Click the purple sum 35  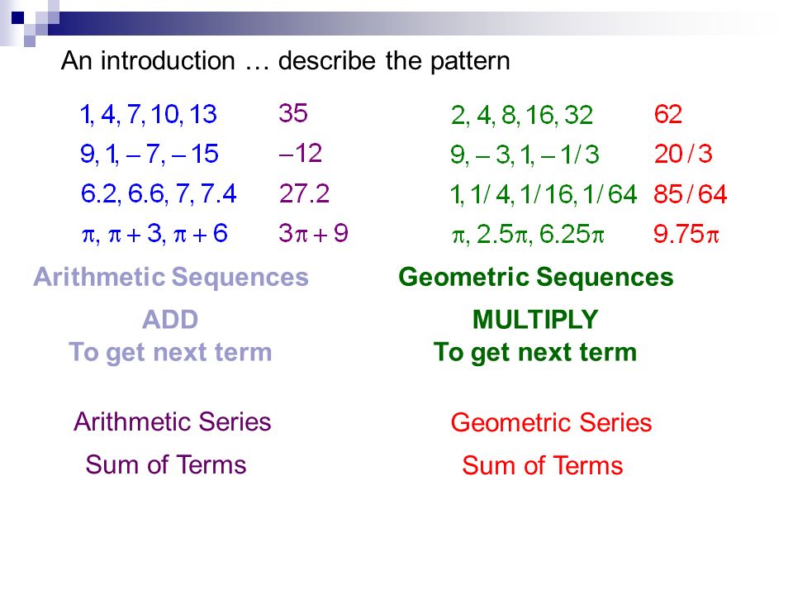pyautogui.click(x=292, y=113)
